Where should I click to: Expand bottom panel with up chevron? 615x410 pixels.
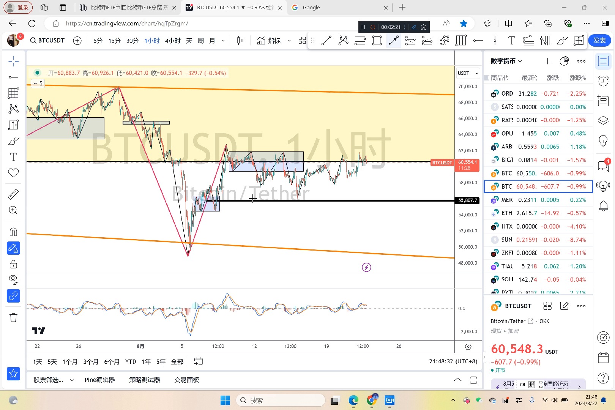pos(458,380)
